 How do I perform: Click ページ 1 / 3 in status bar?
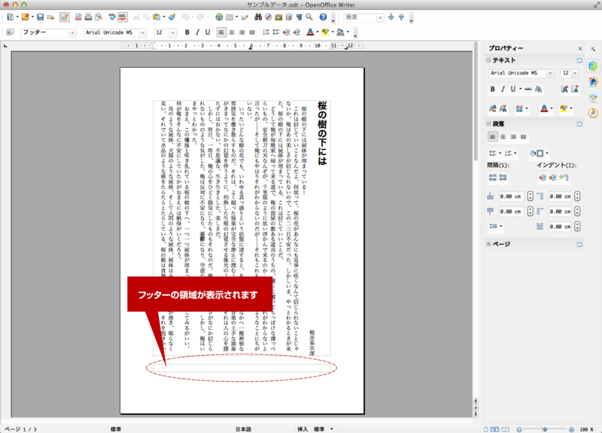20,429
